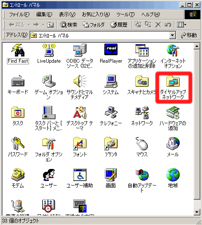
Task: Click the address field showing コントロール パネル
Action: [100, 35]
